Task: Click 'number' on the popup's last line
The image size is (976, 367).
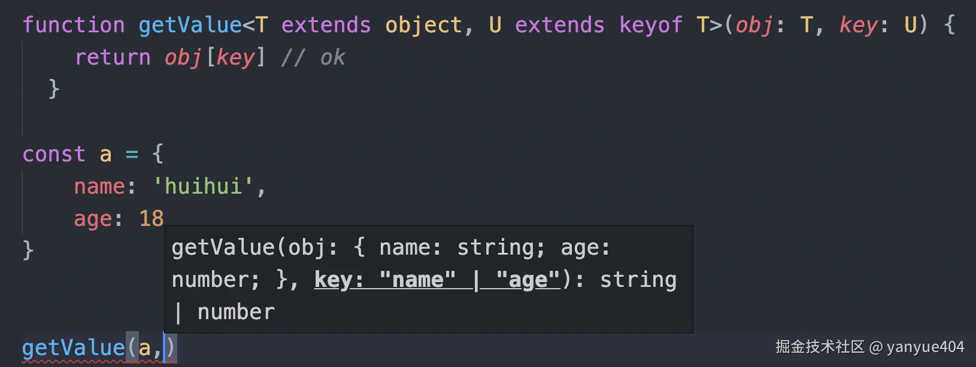Action: [x=236, y=312]
